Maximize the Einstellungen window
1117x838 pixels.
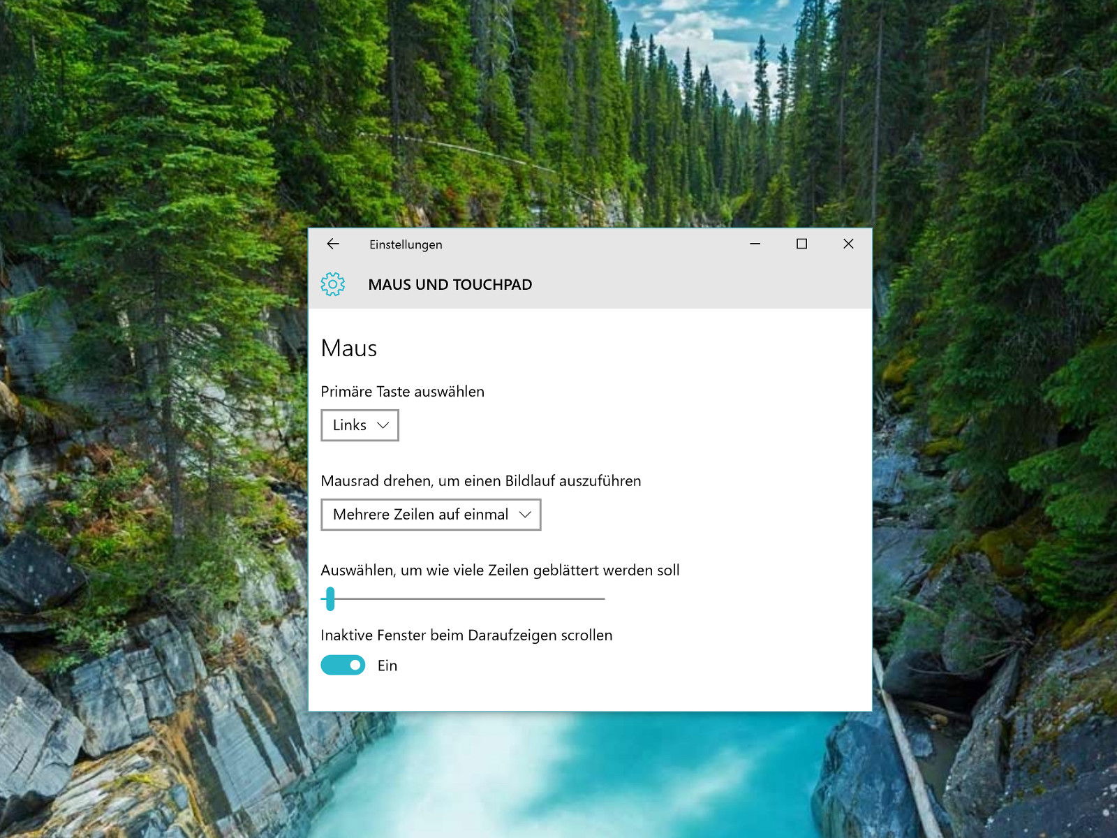pos(801,244)
